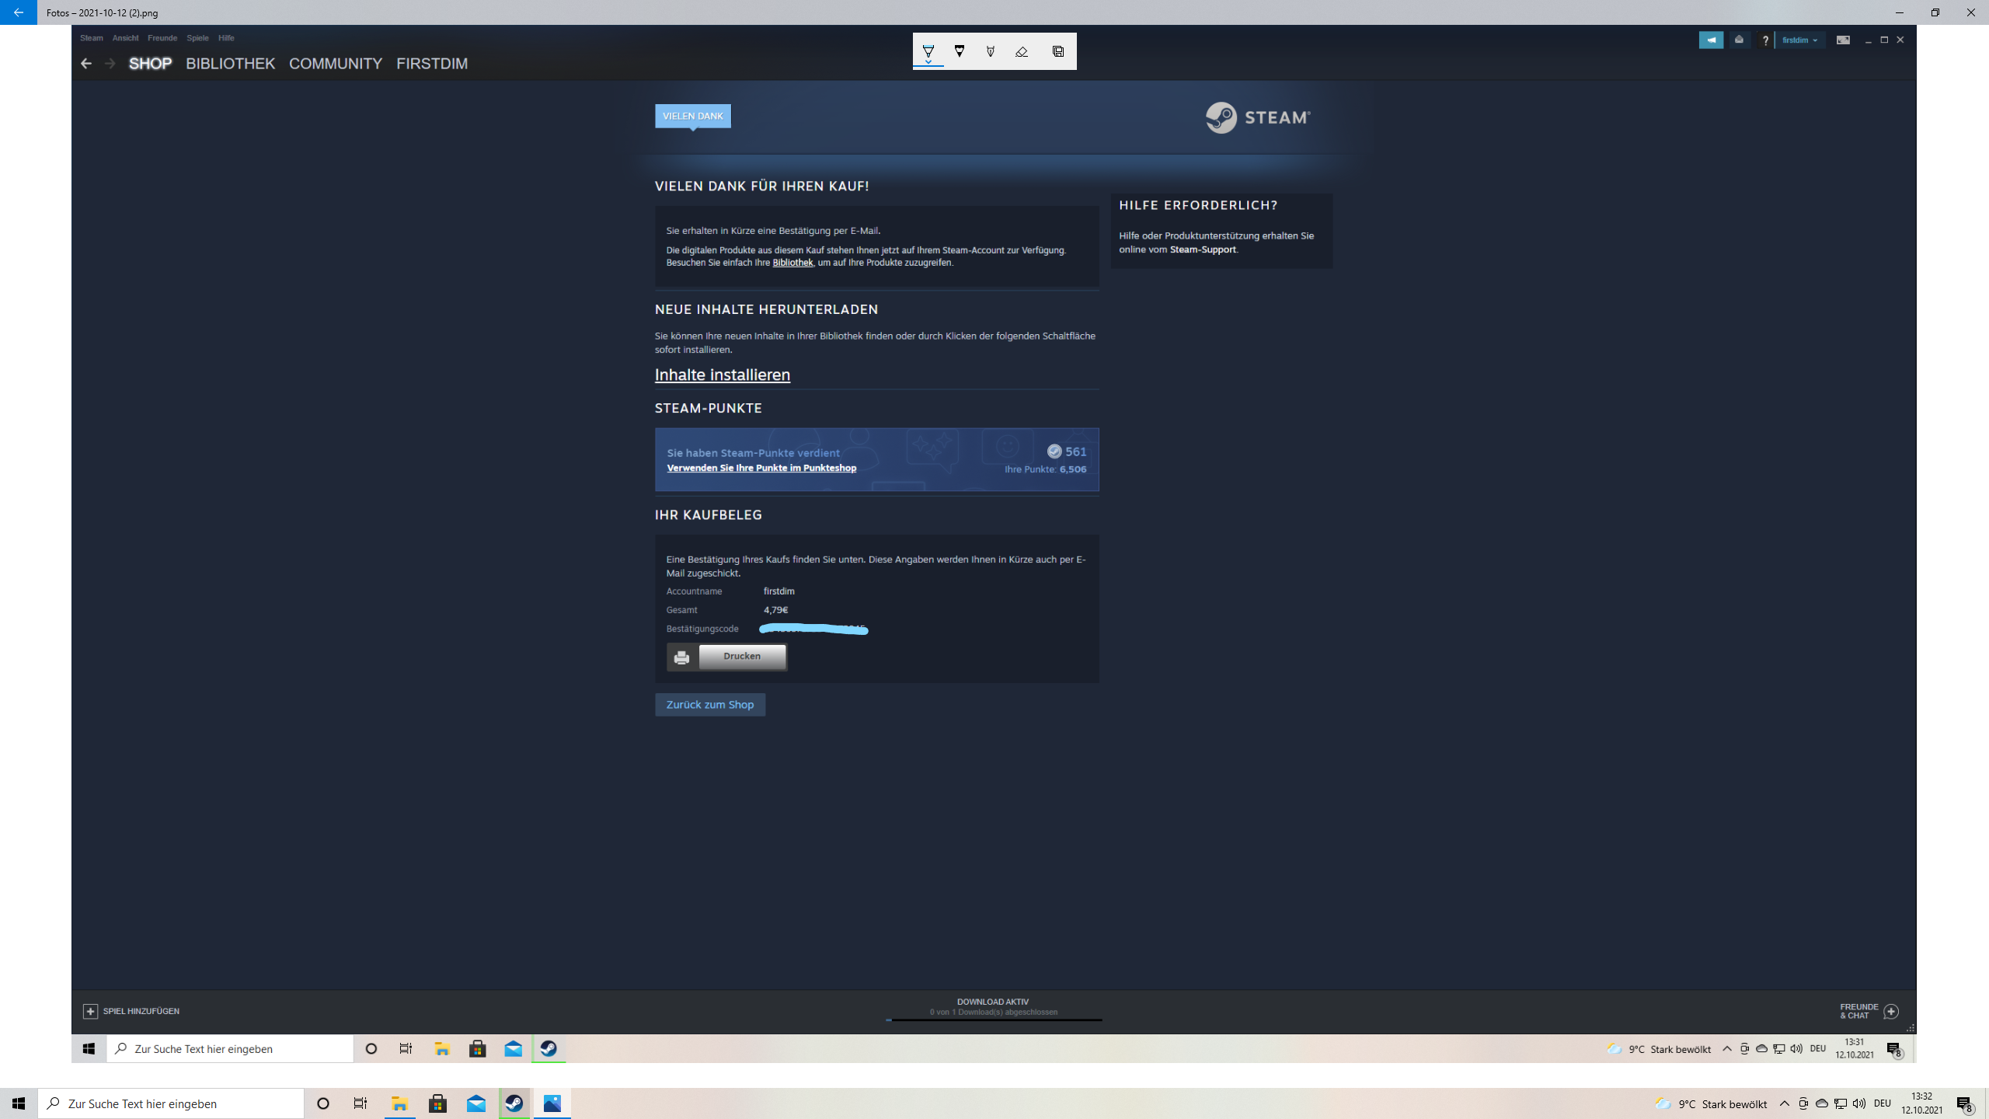Click the save a copy icon

[1058, 51]
